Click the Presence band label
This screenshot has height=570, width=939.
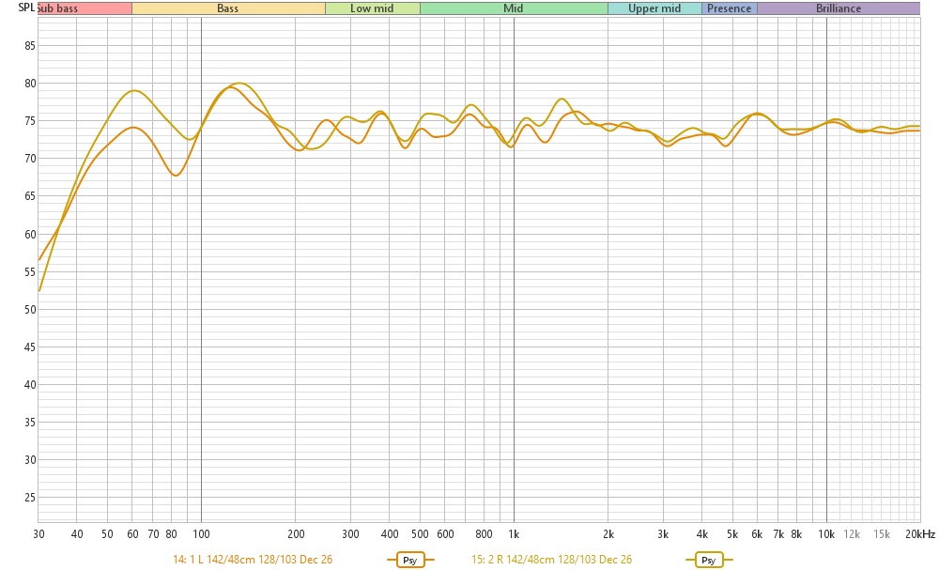729,8
